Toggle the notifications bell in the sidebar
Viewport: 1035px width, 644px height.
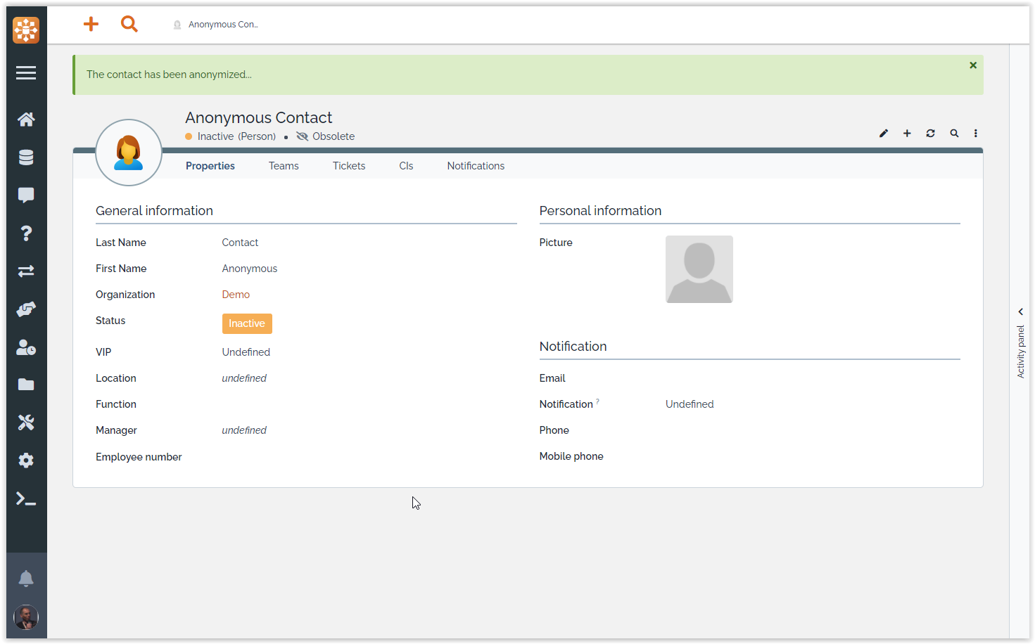pyautogui.click(x=26, y=577)
